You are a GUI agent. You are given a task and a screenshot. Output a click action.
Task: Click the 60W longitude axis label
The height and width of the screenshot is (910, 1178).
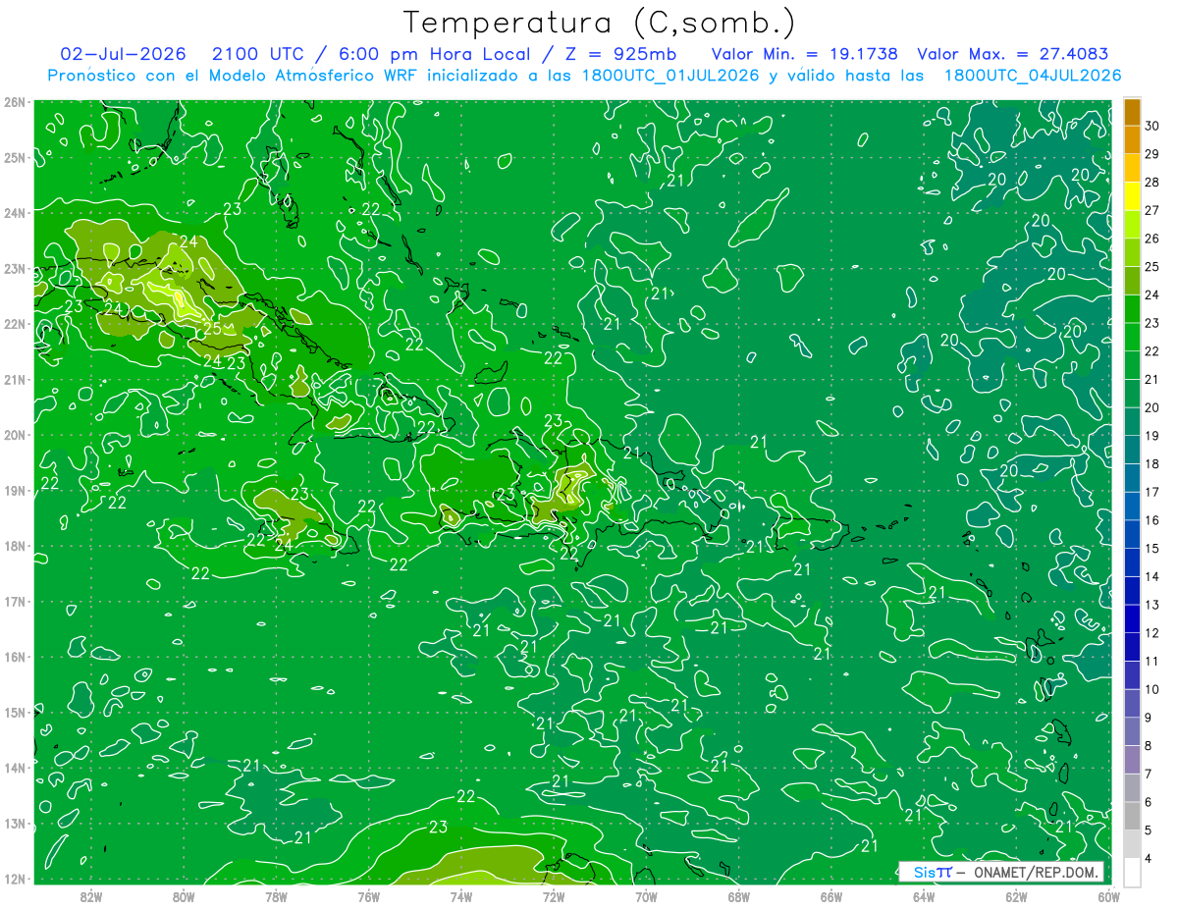(x=1107, y=895)
